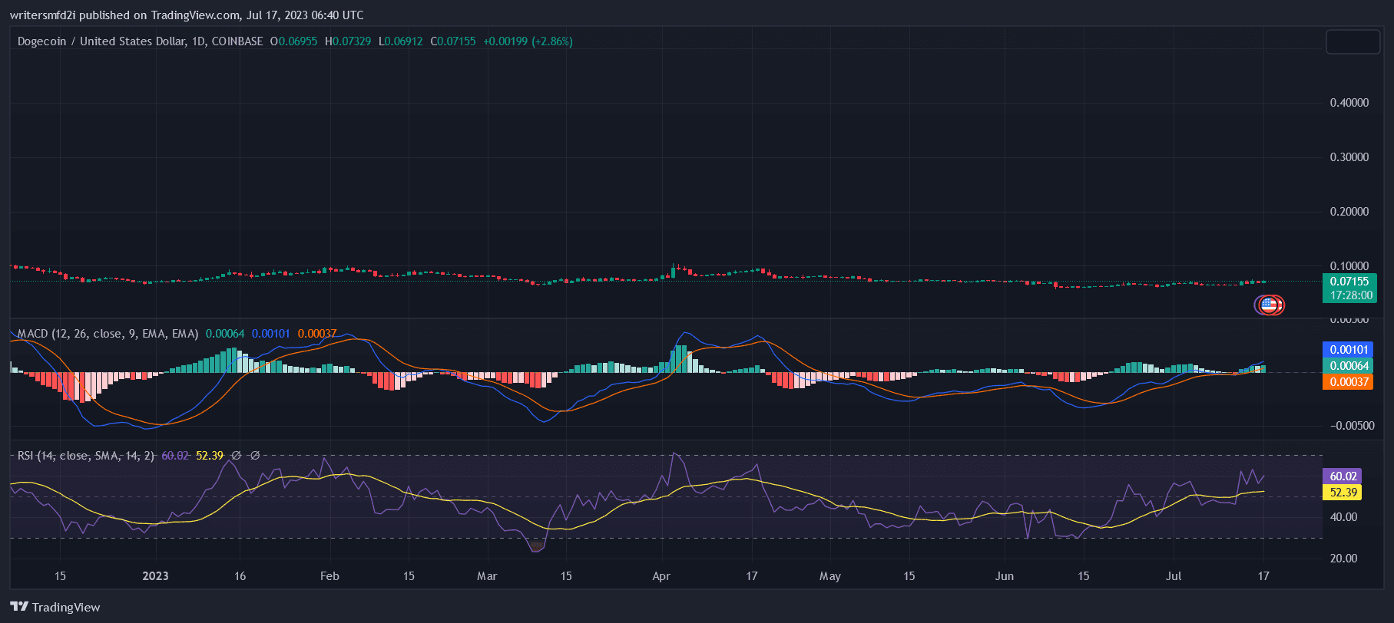Screen dimensions: 1394x623
Task: Click the TradingView text link at bottom
Action: (65, 608)
